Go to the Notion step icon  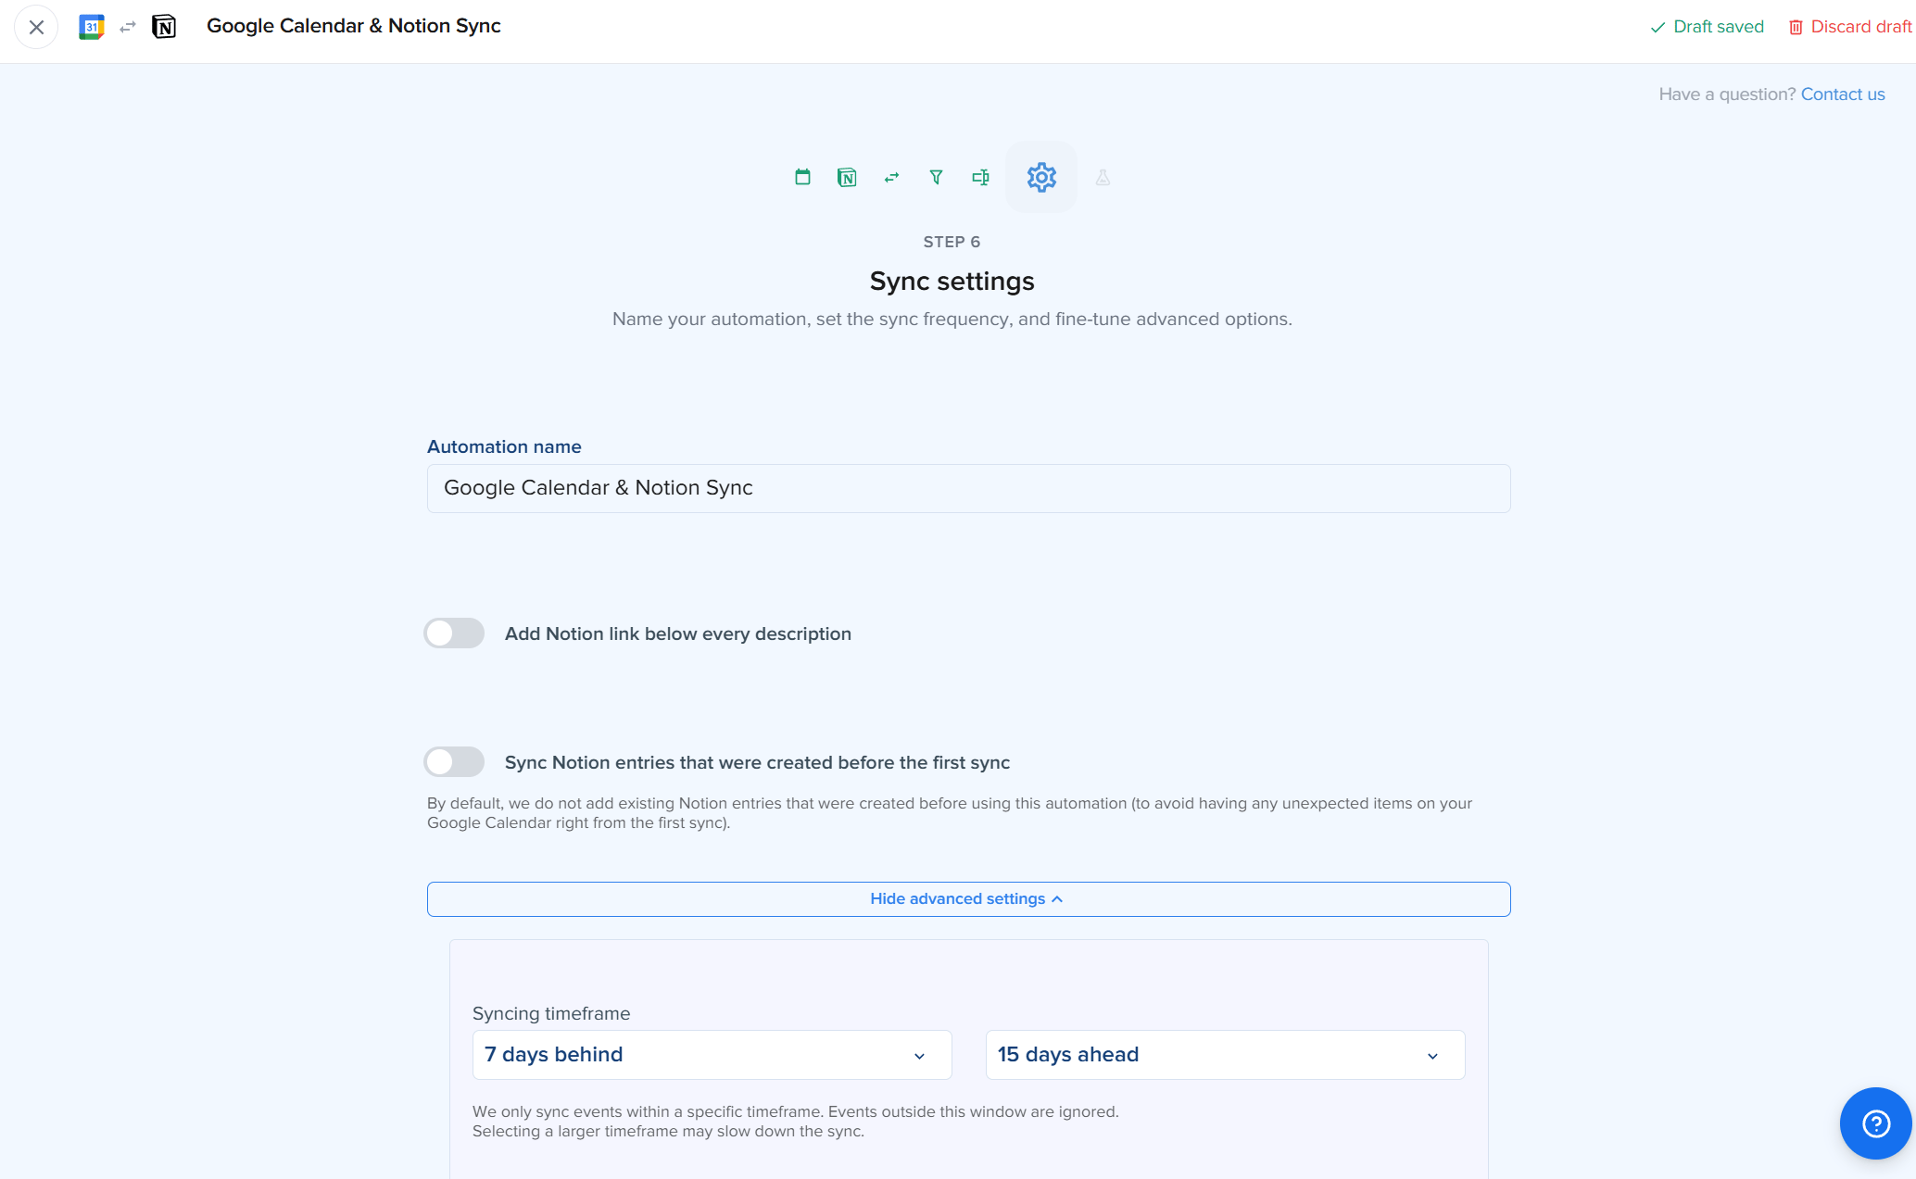847,177
